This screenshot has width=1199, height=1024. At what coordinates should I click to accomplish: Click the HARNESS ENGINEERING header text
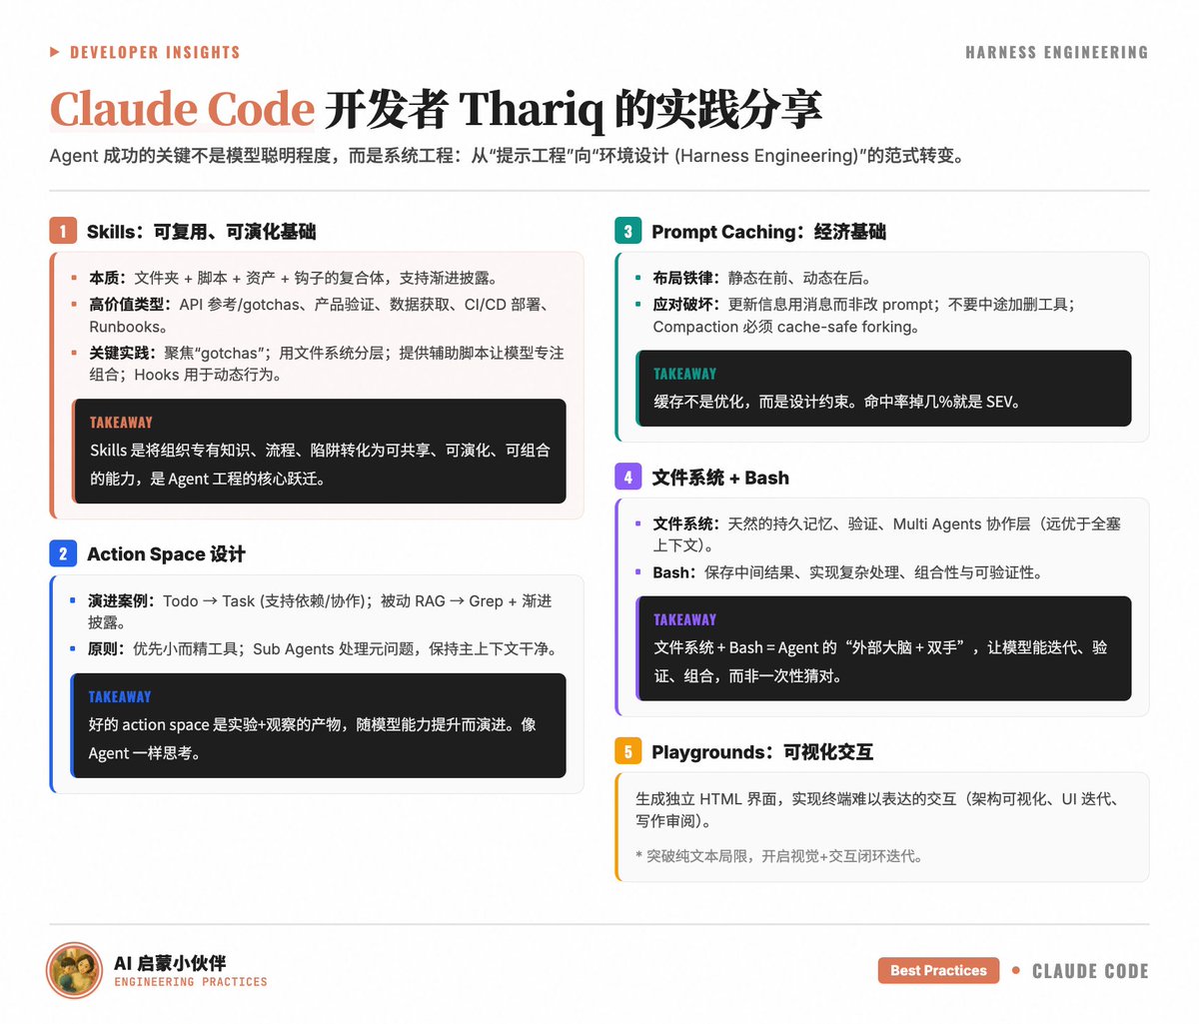(1057, 52)
